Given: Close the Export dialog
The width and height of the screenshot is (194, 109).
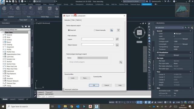Looking at the screenshot, I should click(x=124, y=16).
